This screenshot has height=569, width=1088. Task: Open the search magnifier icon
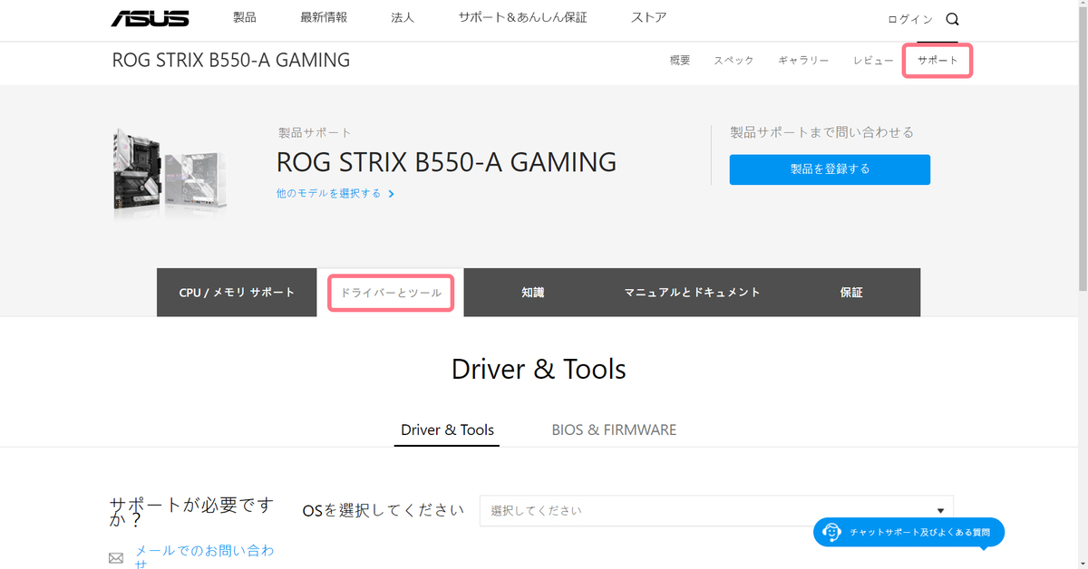point(952,19)
